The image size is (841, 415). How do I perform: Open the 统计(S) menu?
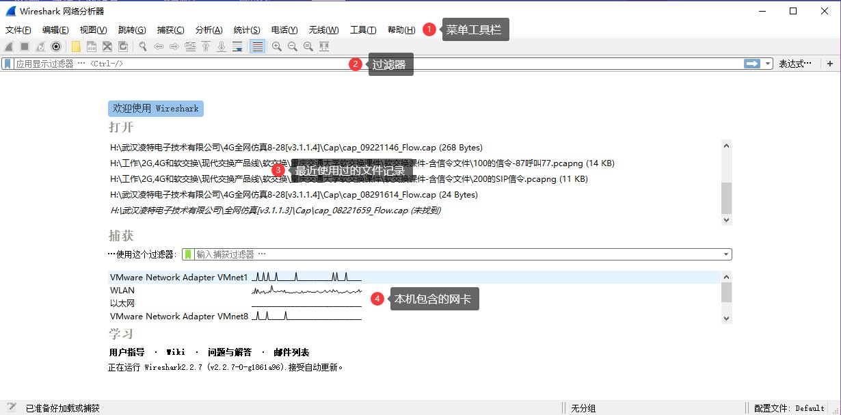coord(247,30)
